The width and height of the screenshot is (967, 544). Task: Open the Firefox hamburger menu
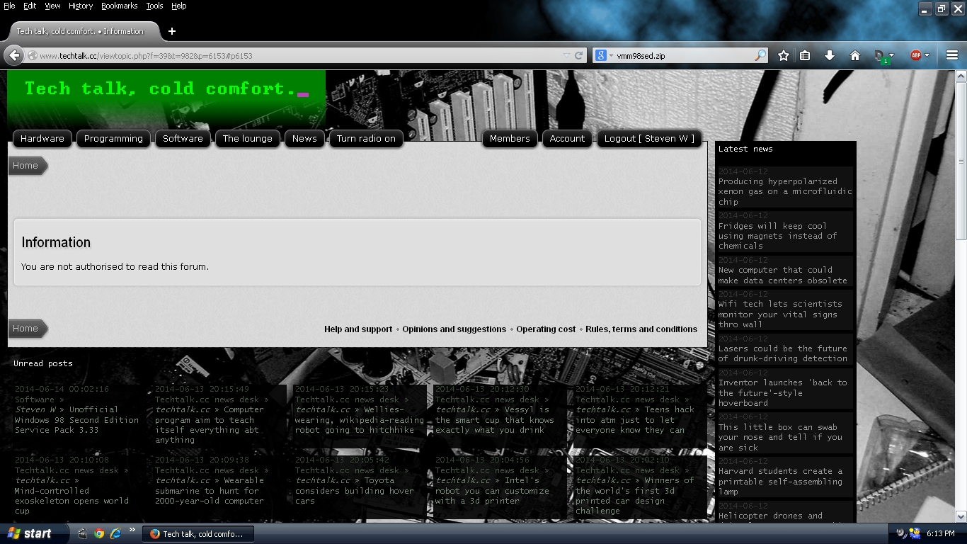952,55
